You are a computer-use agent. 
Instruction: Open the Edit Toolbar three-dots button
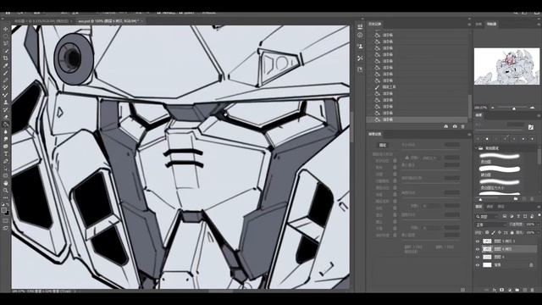pos(6,197)
